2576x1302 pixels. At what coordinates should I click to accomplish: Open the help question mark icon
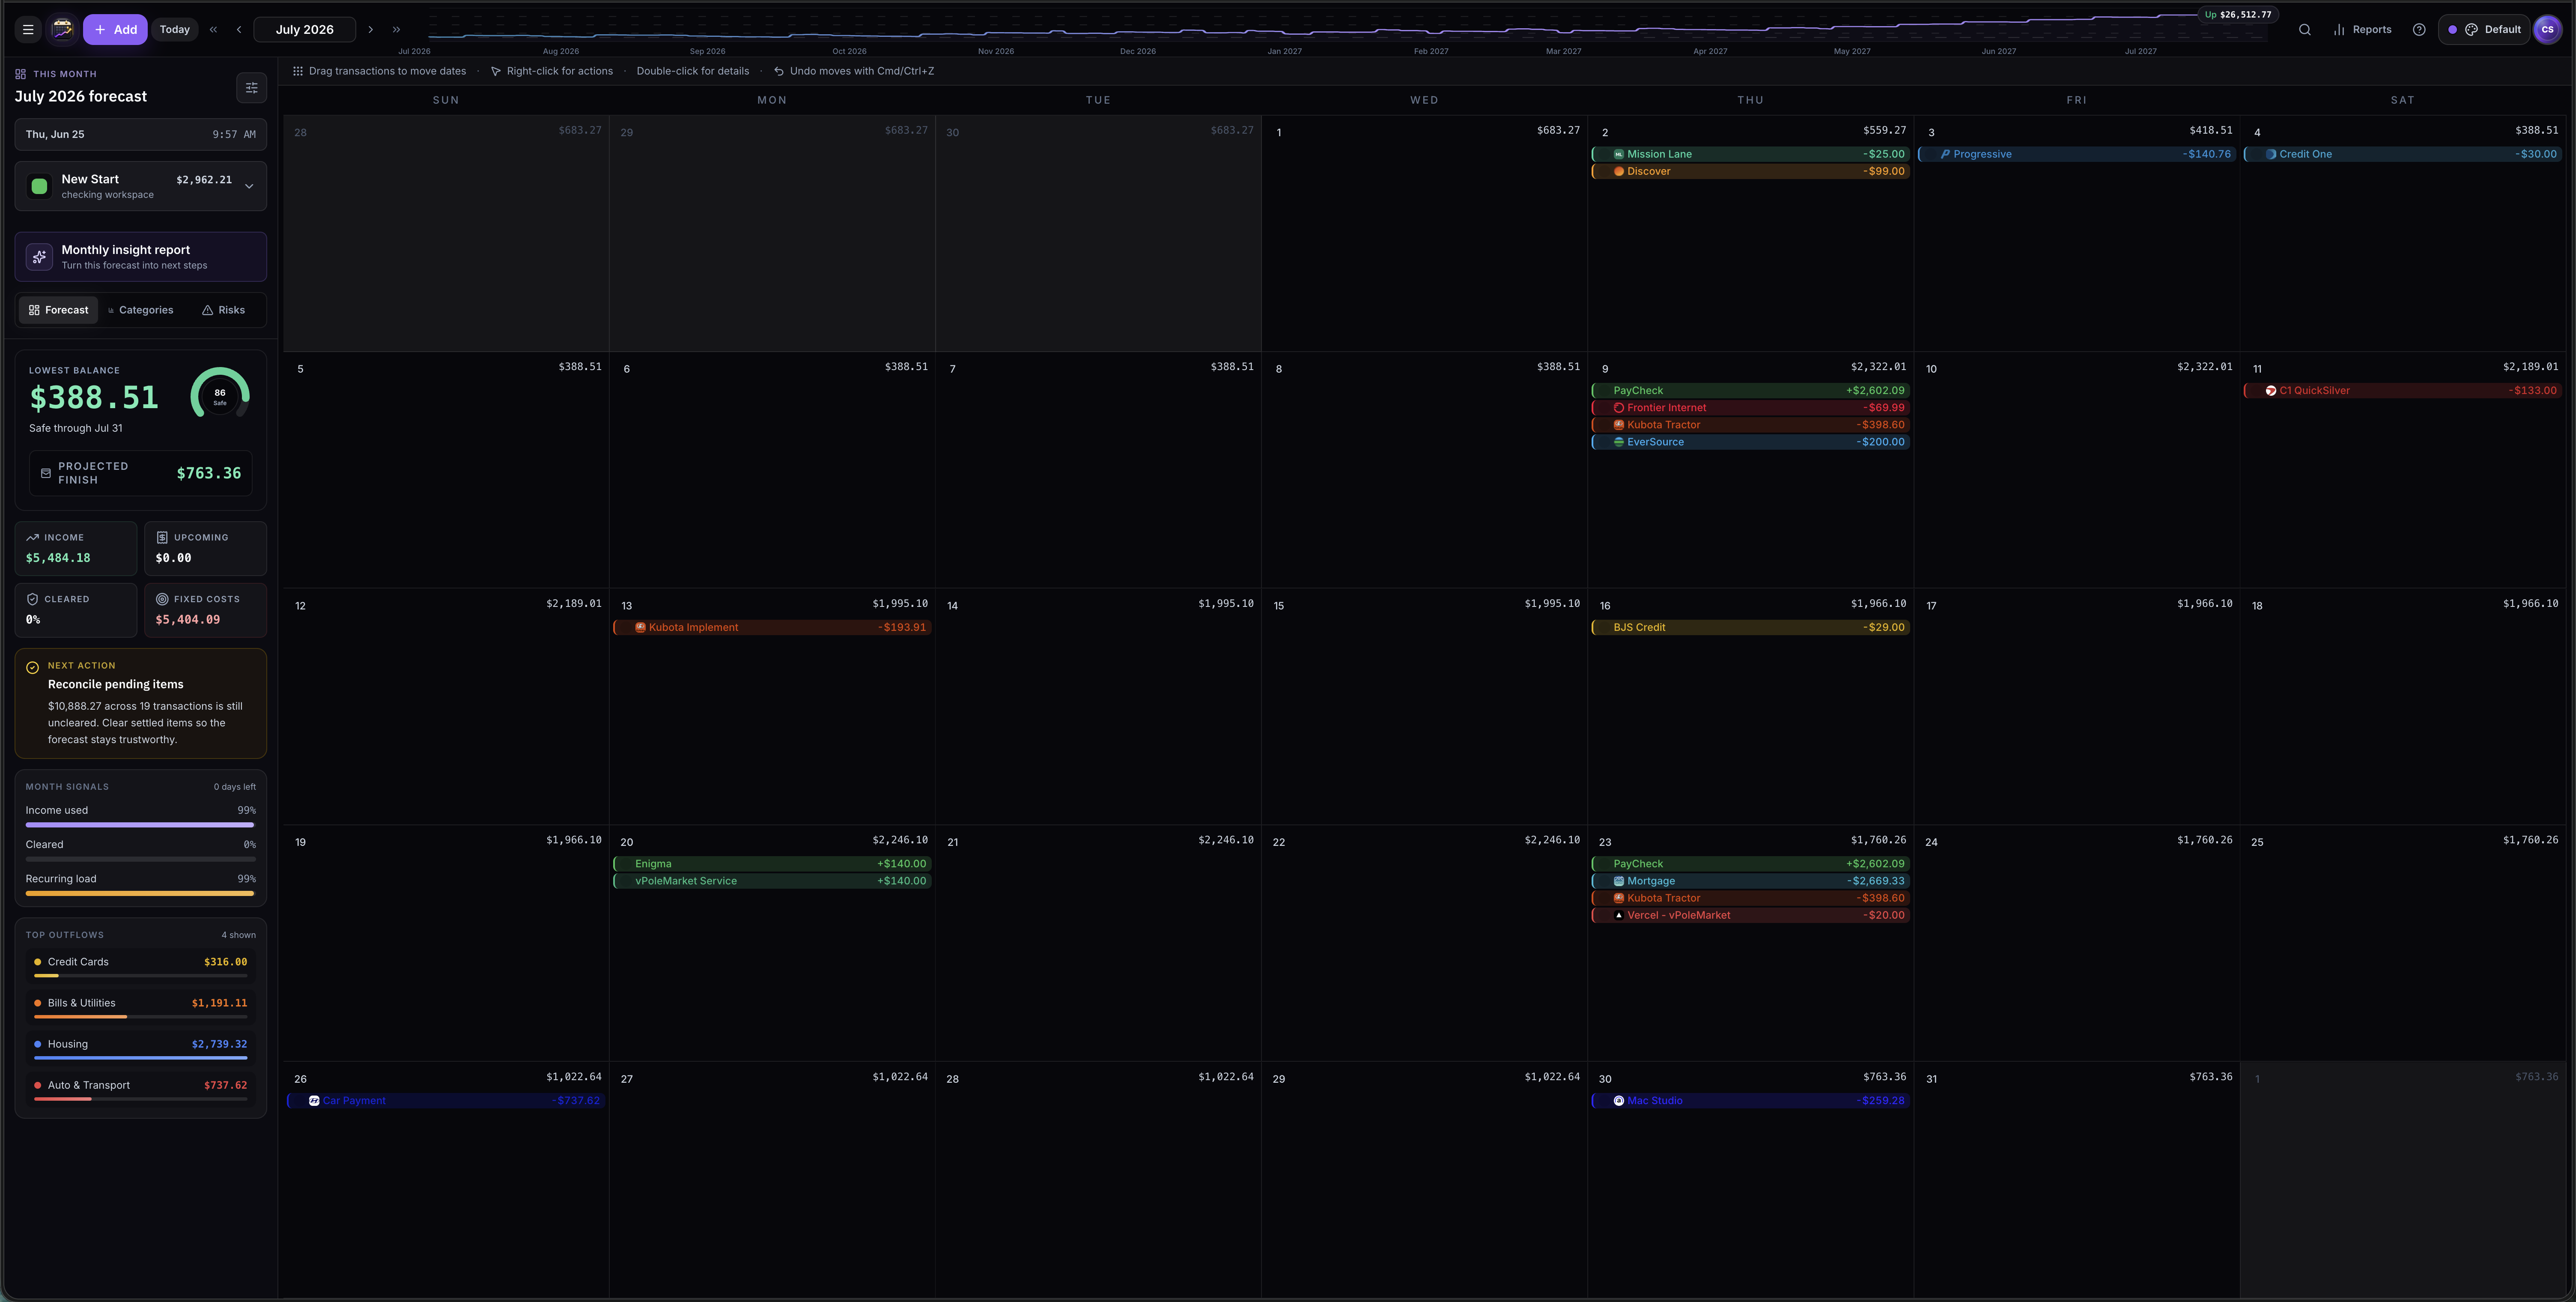(2419, 30)
